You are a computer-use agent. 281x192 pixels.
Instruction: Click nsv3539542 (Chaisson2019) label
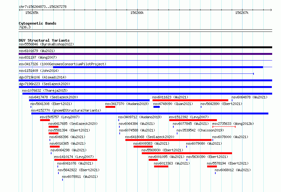(x=200, y=130)
